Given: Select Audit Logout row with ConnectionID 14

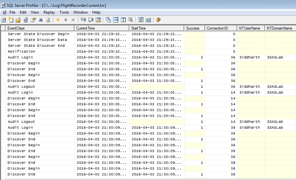Looking at the screenshot, I should pyautogui.click(x=149, y=122).
